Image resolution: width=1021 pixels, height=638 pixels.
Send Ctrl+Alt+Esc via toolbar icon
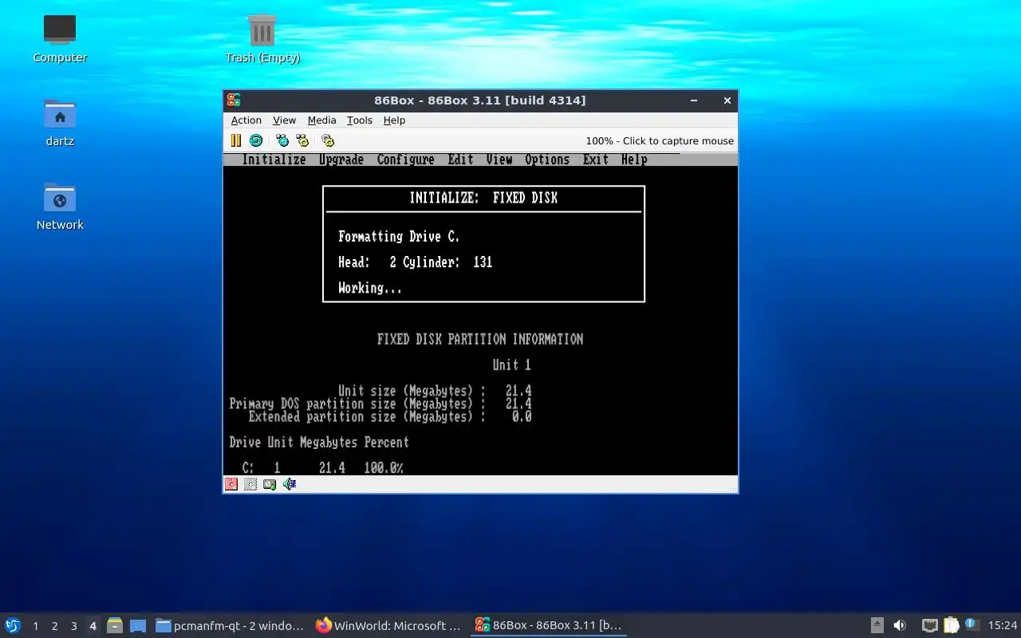302,140
